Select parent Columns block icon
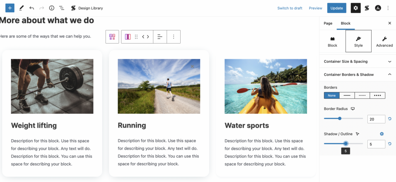This screenshot has height=182, width=396. 112,37
